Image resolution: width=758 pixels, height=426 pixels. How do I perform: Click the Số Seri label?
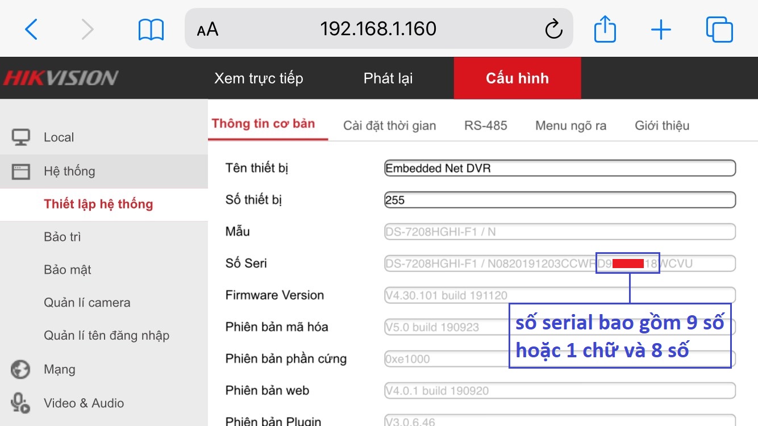[x=246, y=264]
